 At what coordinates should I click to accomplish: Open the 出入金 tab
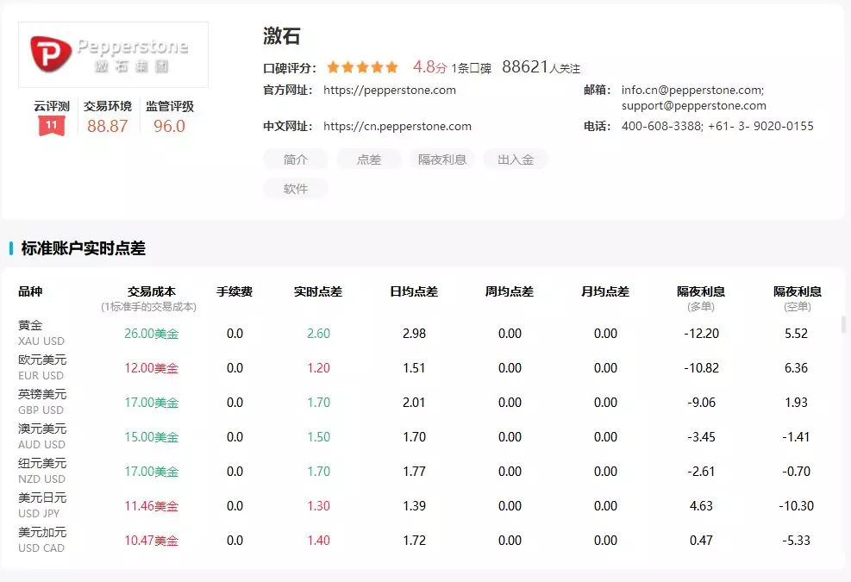pos(516,160)
